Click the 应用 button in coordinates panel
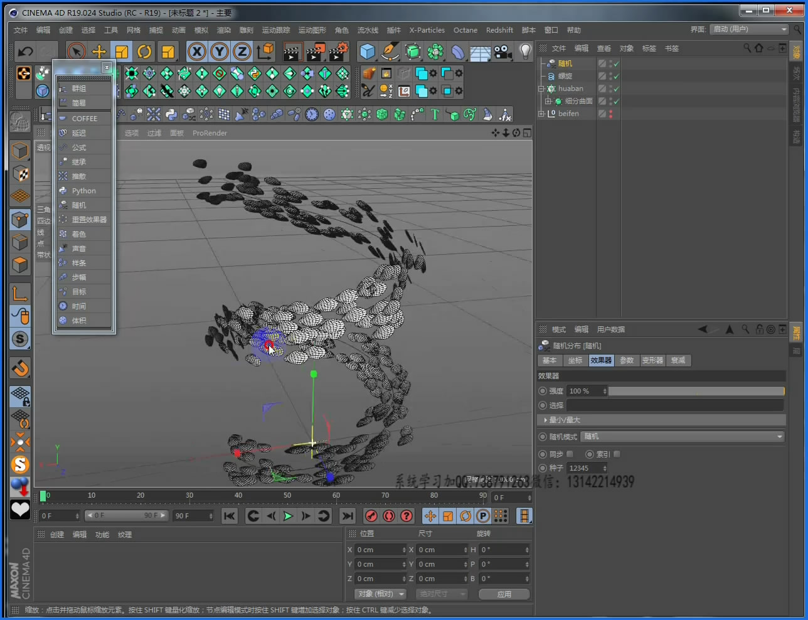This screenshot has width=808, height=620. point(504,594)
